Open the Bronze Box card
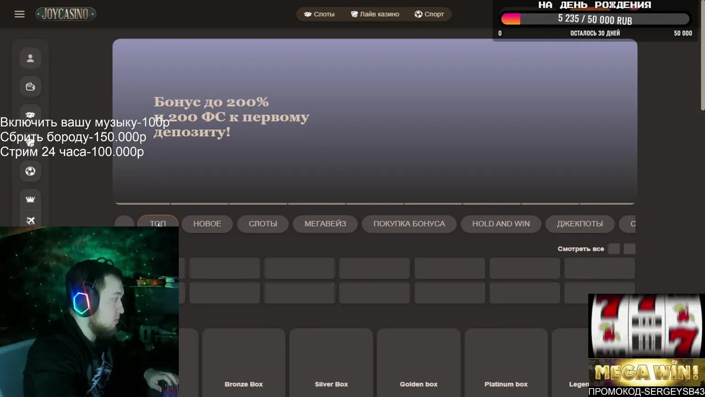705x397 pixels. click(x=243, y=362)
